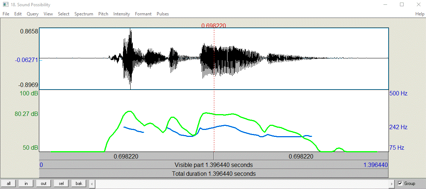Screen dimensions: 426x189
Task: Open the View menu
Action: (48, 14)
